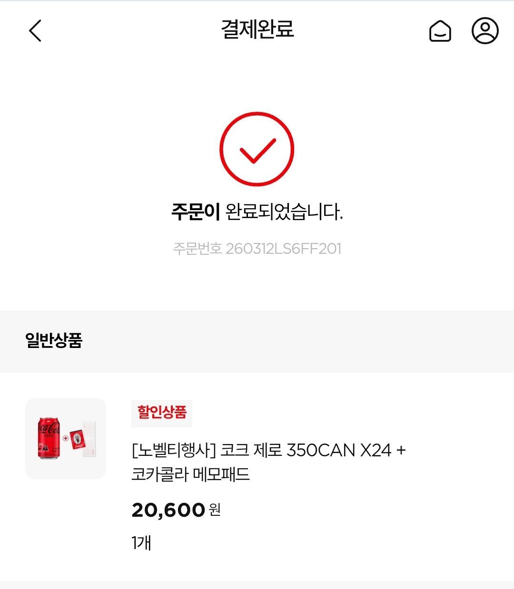Tap the 1개 quantity label
Screen dimensions: 514x589
click(x=141, y=542)
